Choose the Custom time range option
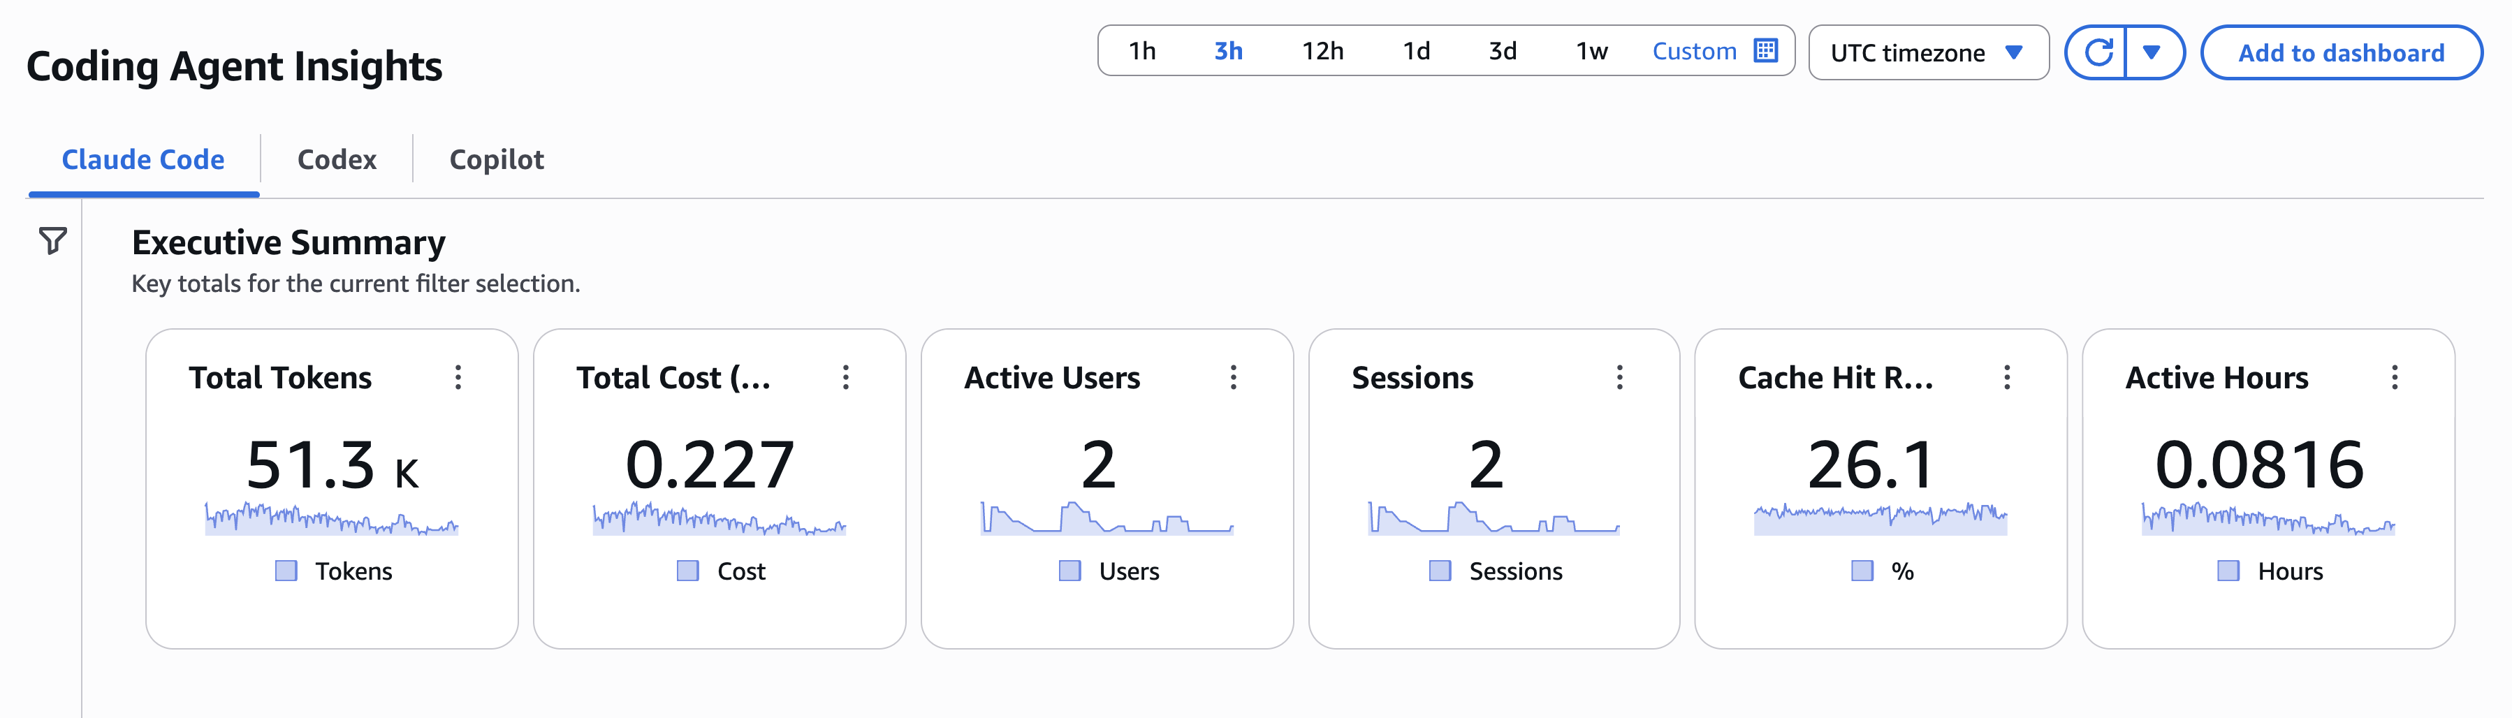The height and width of the screenshot is (718, 2512). point(1694,51)
